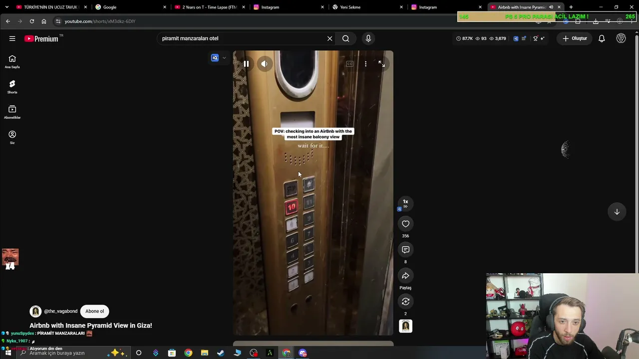Enter fullscreen for the Short
Screen dimensions: 639x359
[381, 64]
